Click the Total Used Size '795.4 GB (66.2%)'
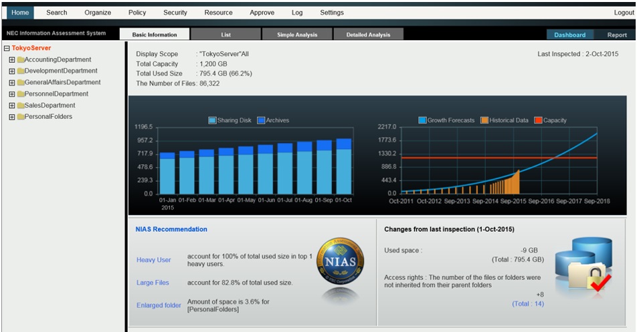 pyautogui.click(x=225, y=73)
